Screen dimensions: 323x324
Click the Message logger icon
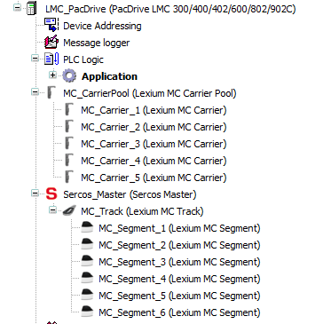[x=51, y=43]
